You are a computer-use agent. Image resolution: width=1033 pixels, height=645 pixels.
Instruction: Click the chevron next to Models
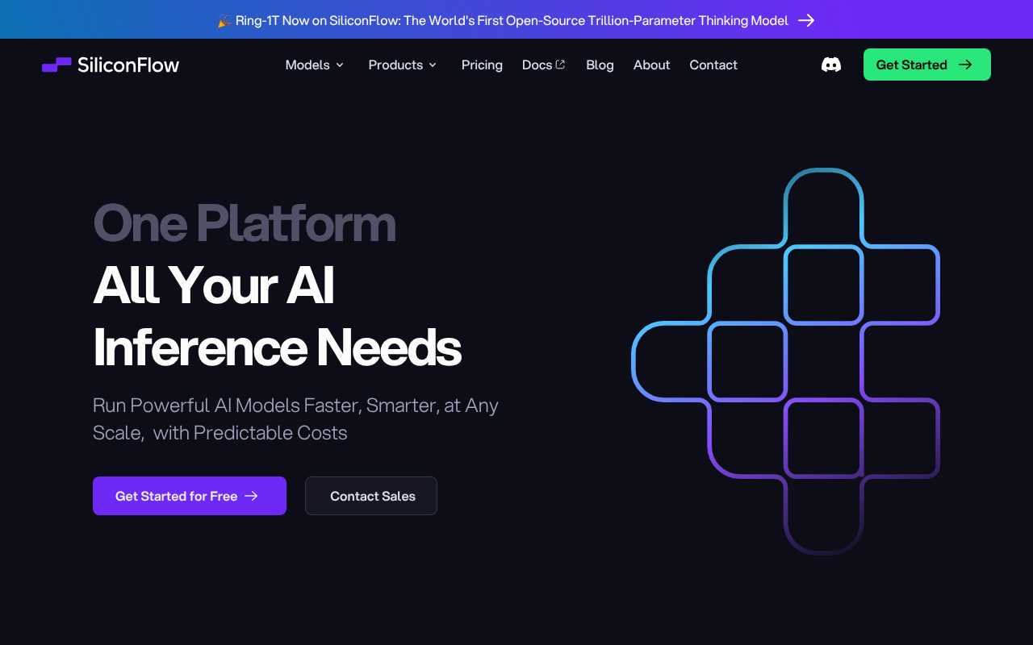click(x=341, y=64)
